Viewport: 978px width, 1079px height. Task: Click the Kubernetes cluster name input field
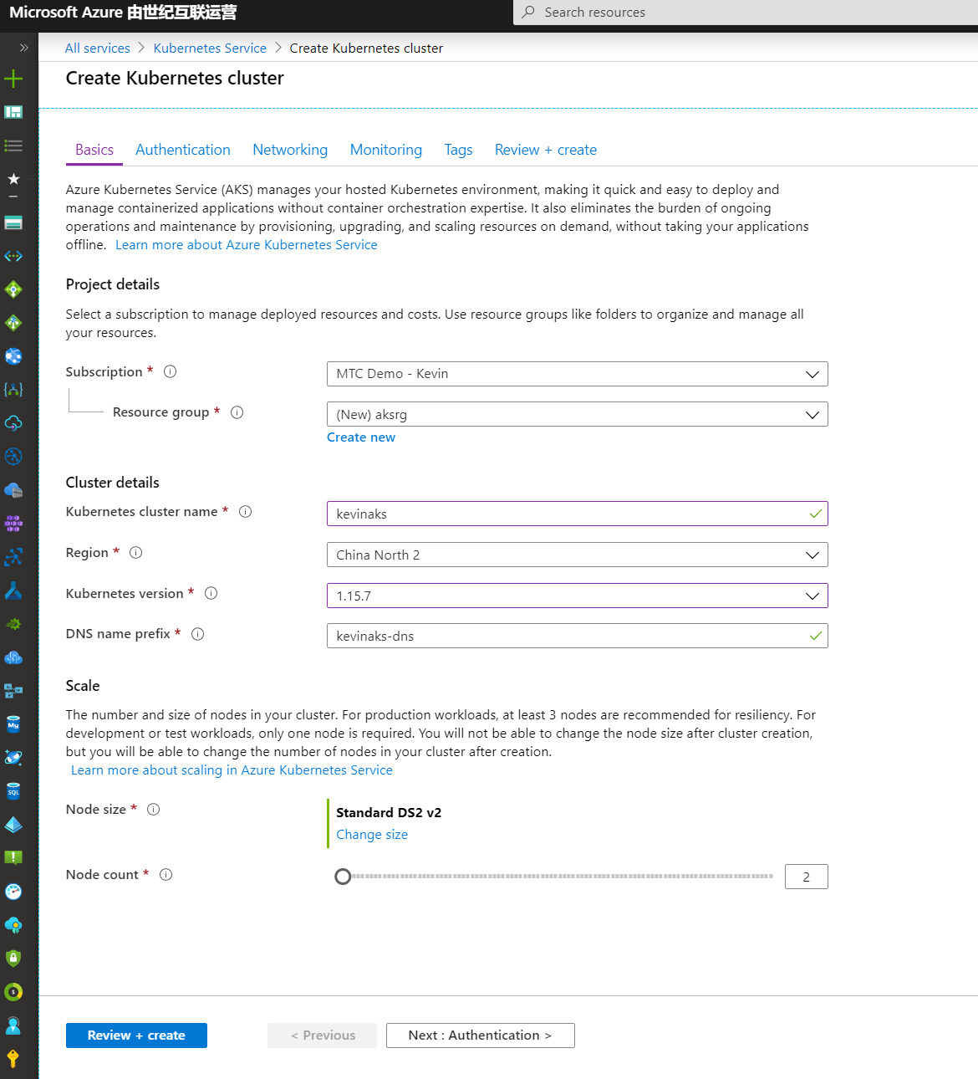tap(568, 514)
